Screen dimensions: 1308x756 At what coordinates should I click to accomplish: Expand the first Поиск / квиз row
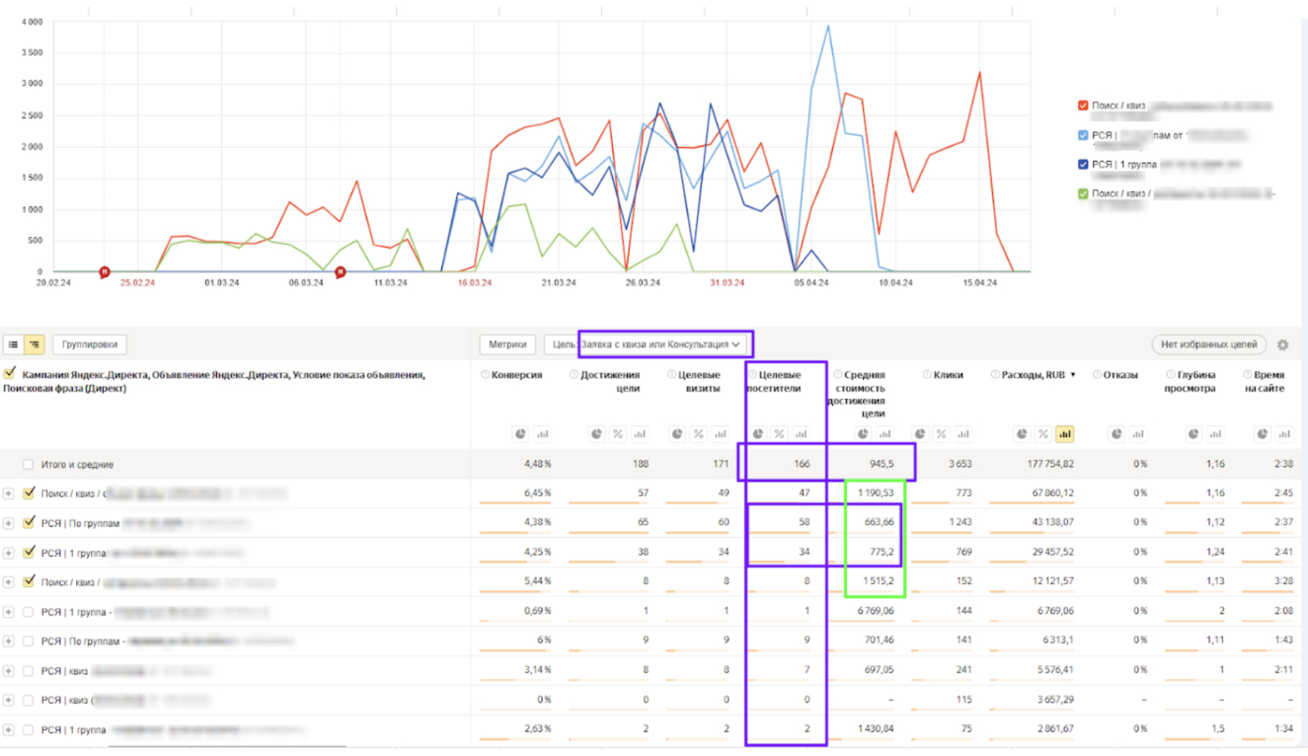[9, 493]
